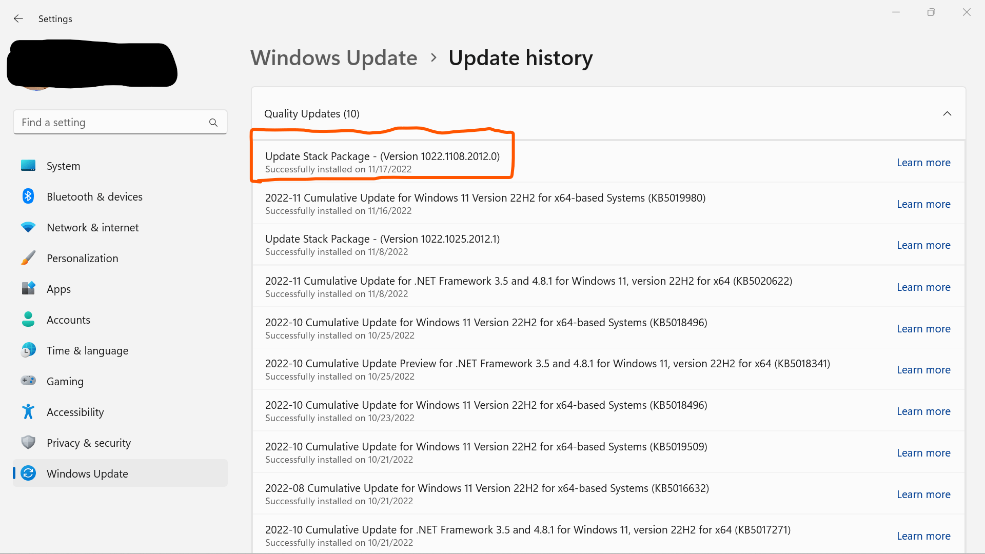Click the Bluetooth & devices icon
985x554 pixels.
[x=28, y=196]
